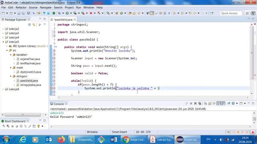257x144 pixels.
Task: Toggle Mark Occurrences in toolbar
Action: tap(152, 13)
